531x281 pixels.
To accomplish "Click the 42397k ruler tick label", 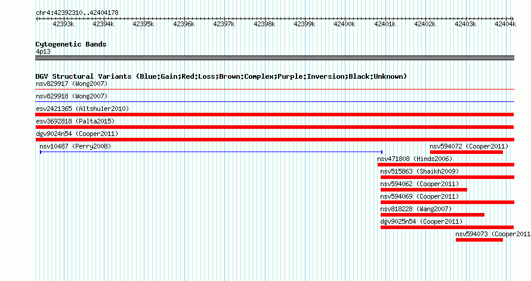I will coord(224,24).
